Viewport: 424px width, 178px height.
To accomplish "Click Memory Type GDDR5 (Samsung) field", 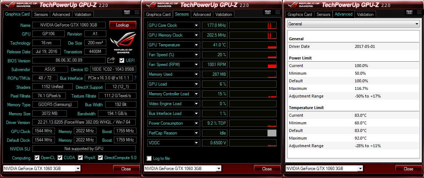I will (55, 104).
